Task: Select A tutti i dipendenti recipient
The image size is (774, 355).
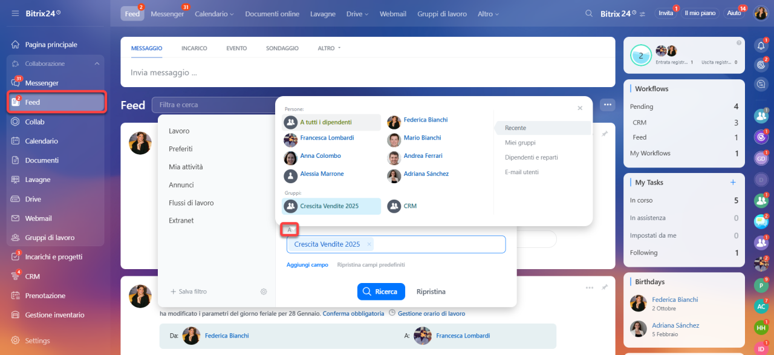Action: 331,122
